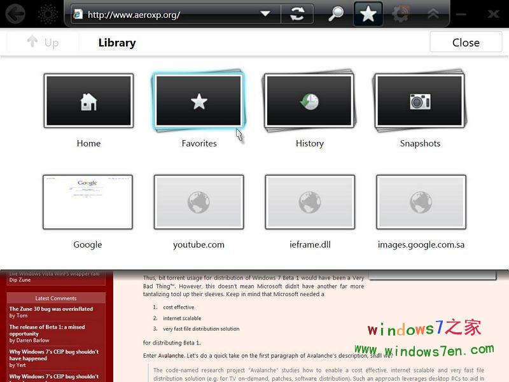Screen dimensions: 509x382
Task: Open the youtube.com thumbnail
Action: (199, 202)
